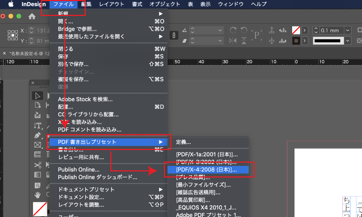Choose 複製を保存... menu item

109,79
